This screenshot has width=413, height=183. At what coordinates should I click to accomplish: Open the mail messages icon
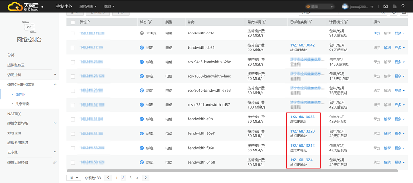[x=386, y=6]
